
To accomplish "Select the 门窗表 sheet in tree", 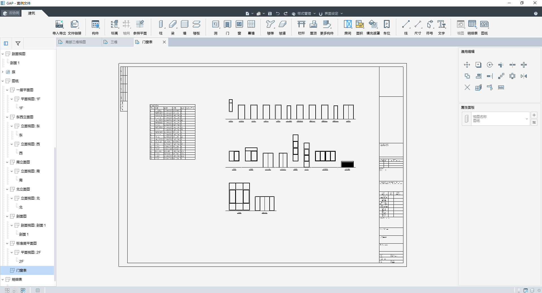I will click(x=27, y=270).
